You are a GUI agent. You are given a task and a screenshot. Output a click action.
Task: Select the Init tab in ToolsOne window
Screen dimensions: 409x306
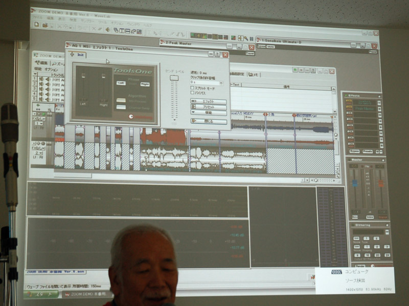point(78,55)
